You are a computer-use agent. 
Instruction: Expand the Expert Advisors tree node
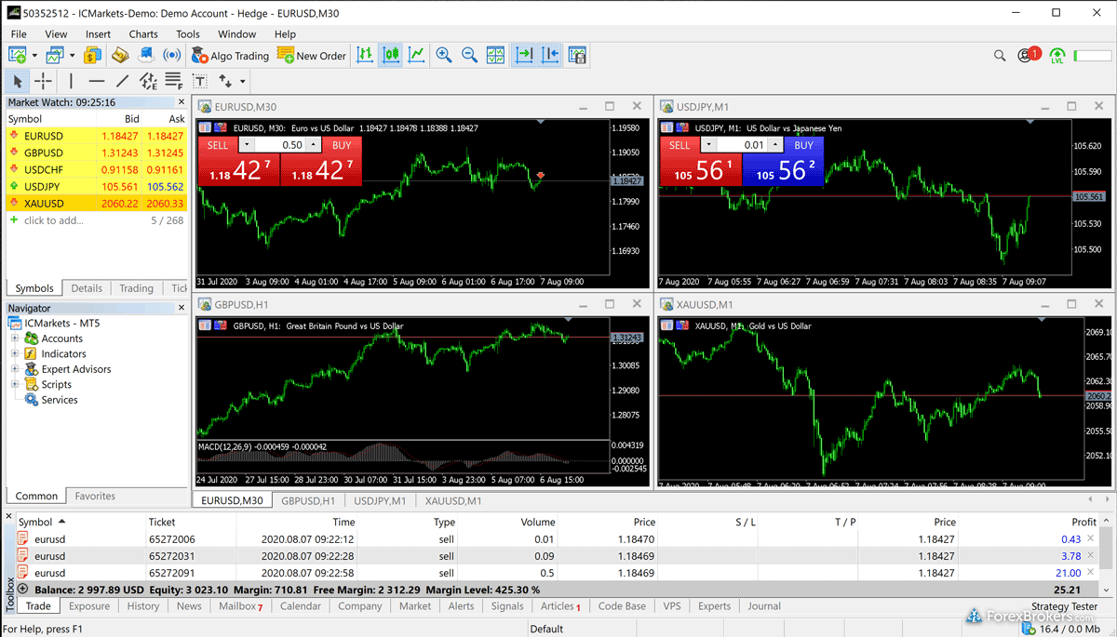click(15, 369)
